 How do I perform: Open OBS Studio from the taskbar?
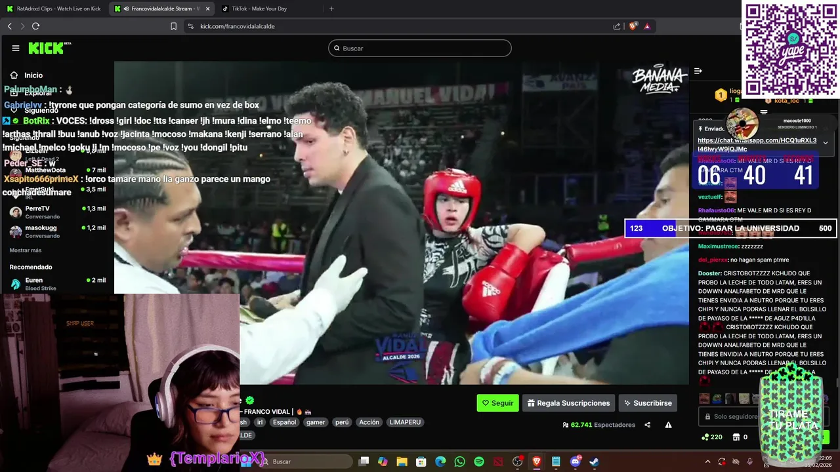(x=518, y=462)
